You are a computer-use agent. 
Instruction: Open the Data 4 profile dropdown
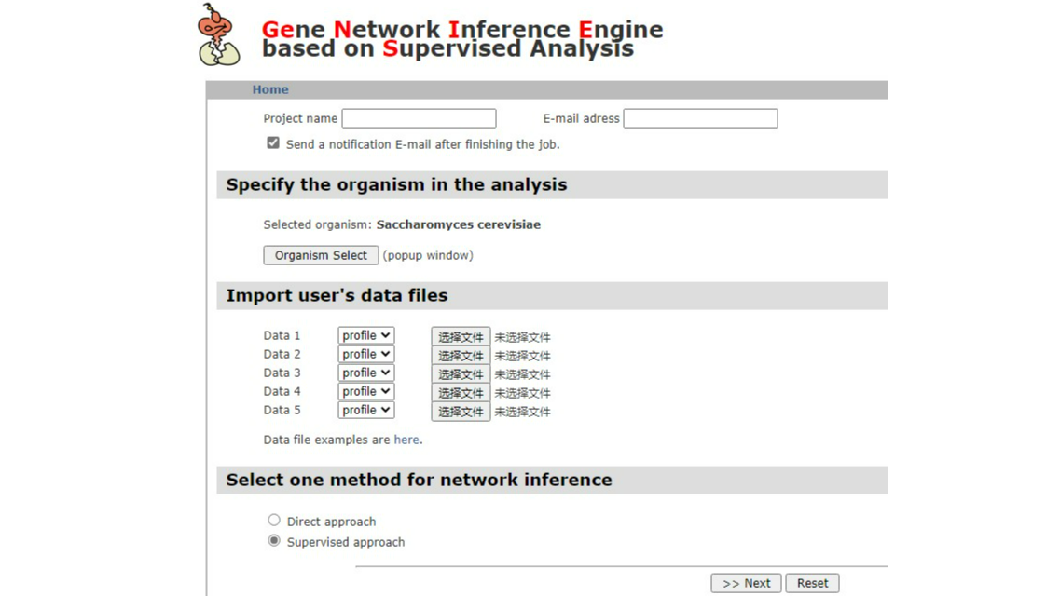pyautogui.click(x=366, y=391)
